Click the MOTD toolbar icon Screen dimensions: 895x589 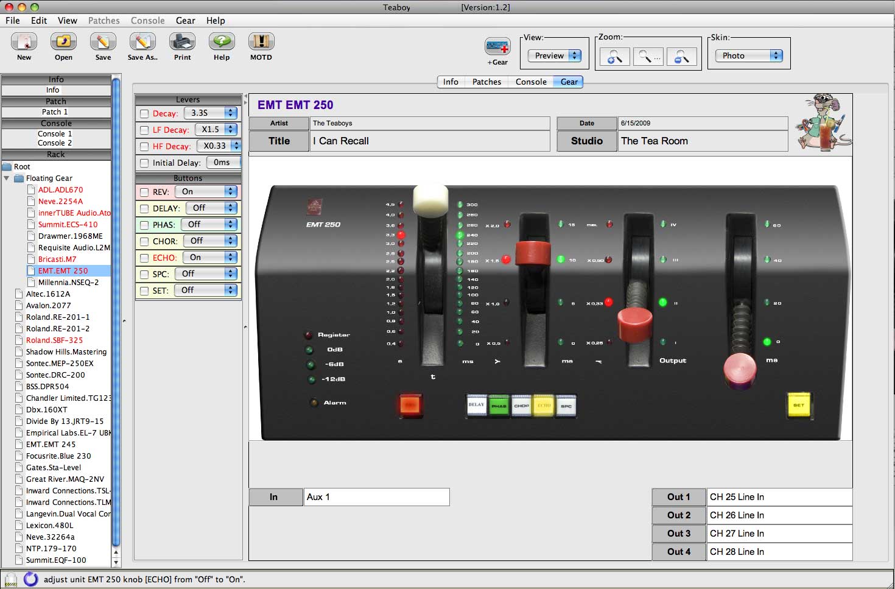click(x=261, y=42)
